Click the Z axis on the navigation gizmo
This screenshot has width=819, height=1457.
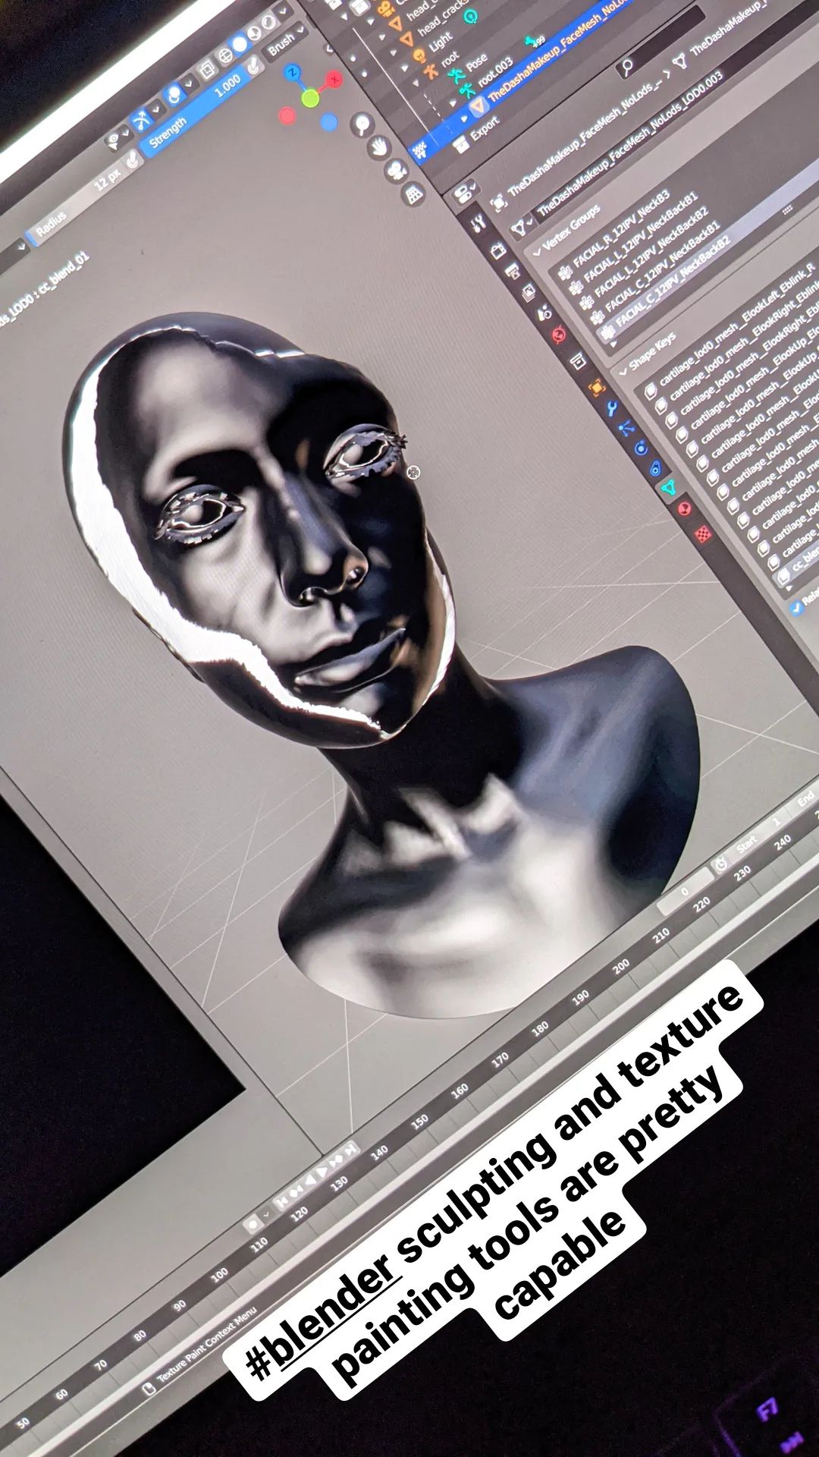pyautogui.click(x=294, y=74)
